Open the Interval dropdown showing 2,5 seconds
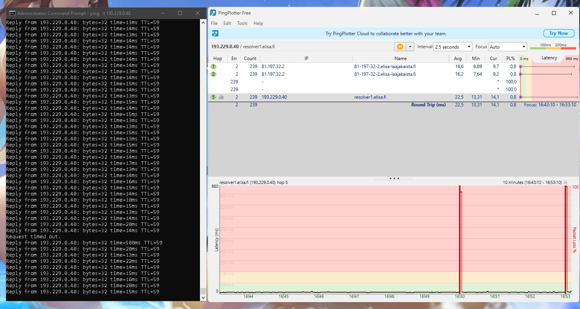Image resolution: width=580 pixels, height=309 pixels. (453, 47)
